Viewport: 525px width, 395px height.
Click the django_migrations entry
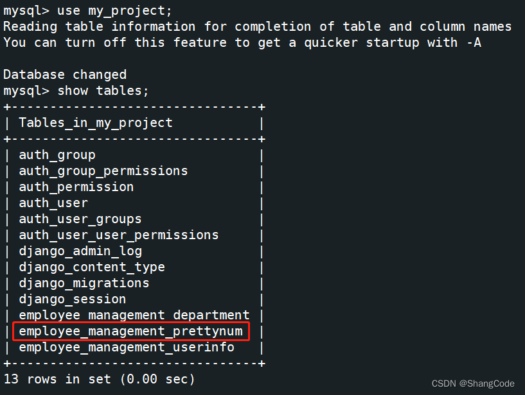coord(84,283)
